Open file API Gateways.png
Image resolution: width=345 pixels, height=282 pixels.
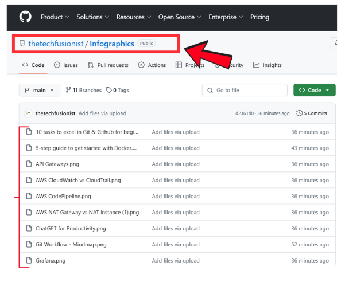click(57, 164)
